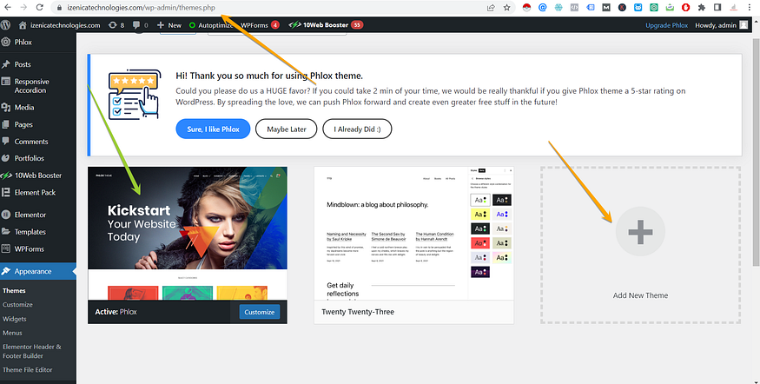Click the Appearance menu item
Screen dimensions: 760x384
38,271
